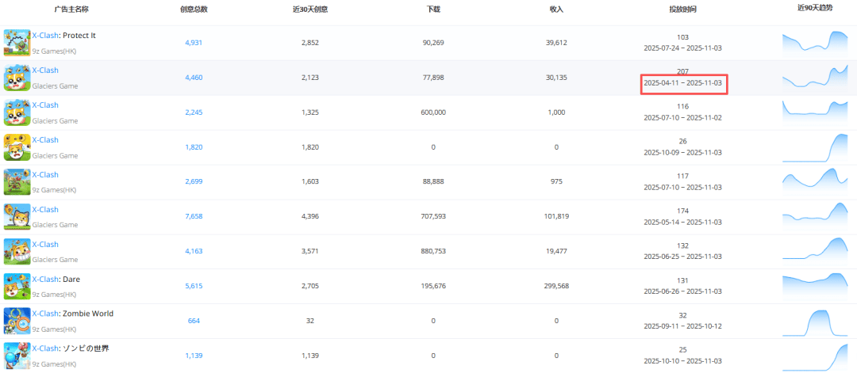Open the X-Clash: Zombie World app icon

click(17, 321)
